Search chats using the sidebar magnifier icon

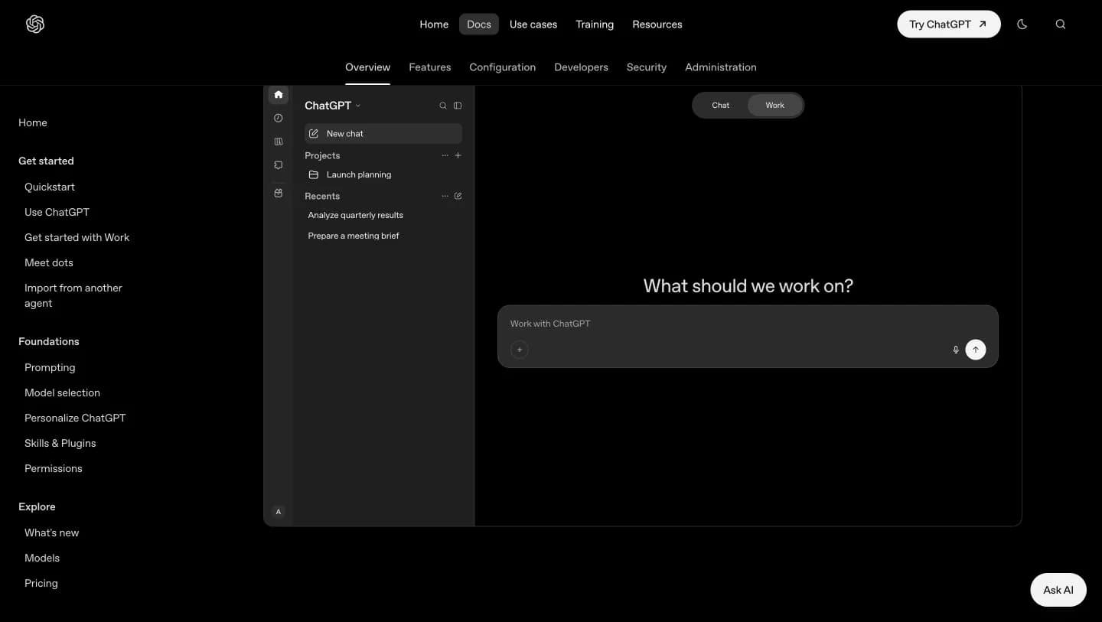click(x=443, y=106)
